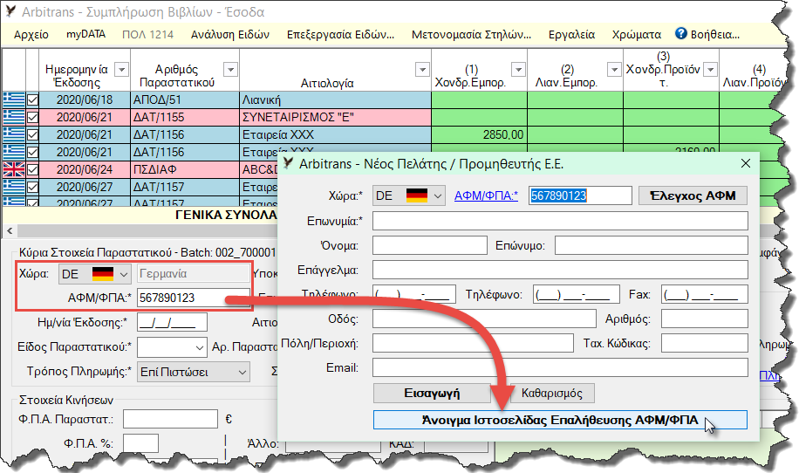
Task: Open filter dropdown on Αριθμός Παραστατικού column
Action: (230, 69)
